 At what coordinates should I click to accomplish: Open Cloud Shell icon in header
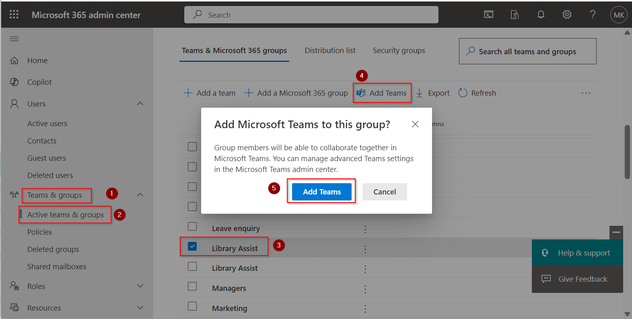pos(489,15)
